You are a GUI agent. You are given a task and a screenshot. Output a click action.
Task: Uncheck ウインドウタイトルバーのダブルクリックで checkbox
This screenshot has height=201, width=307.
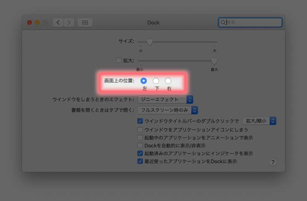[x=140, y=121]
